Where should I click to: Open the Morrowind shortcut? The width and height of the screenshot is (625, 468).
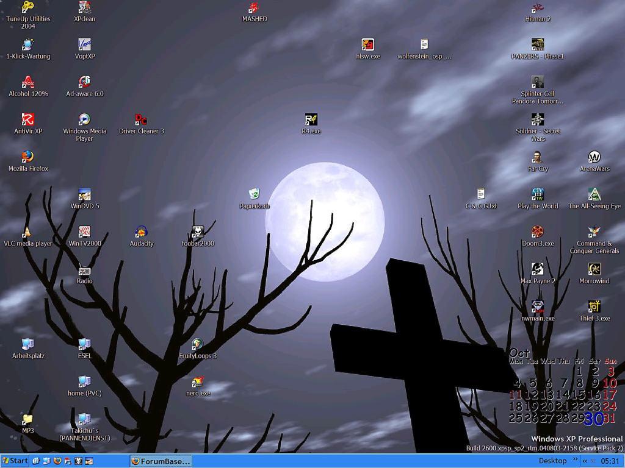(594, 274)
